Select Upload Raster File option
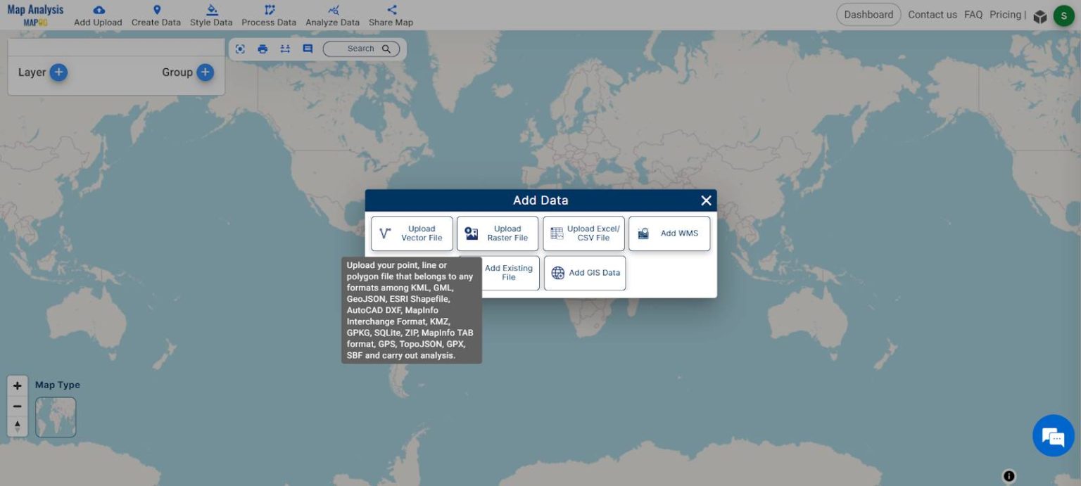Screen dimensions: 1081x486 498,234
